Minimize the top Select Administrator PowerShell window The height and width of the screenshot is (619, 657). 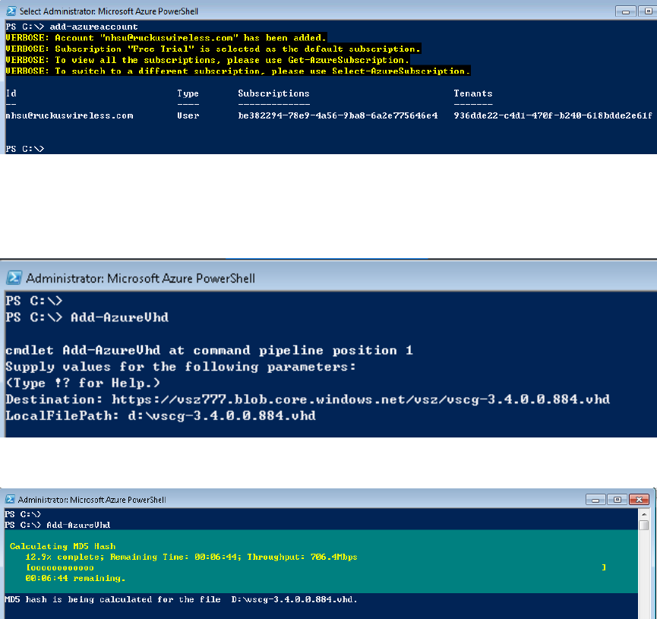point(626,11)
